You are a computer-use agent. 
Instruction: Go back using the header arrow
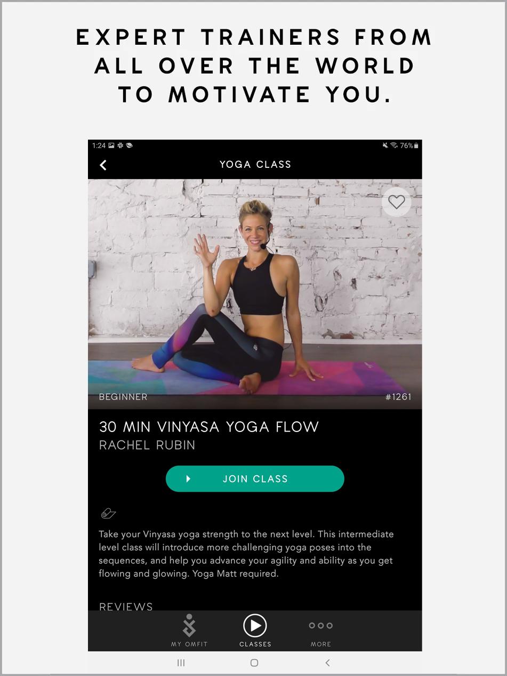(103, 165)
